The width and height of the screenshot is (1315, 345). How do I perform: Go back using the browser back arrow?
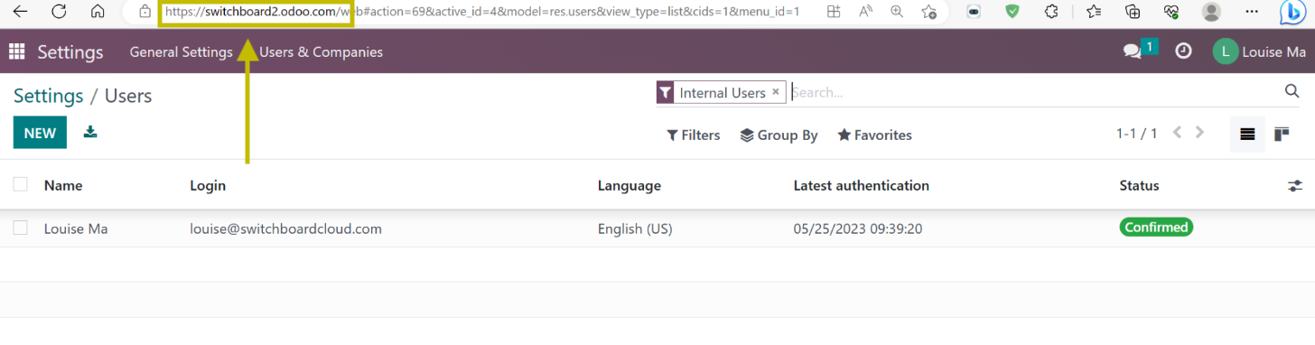pyautogui.click(x=20, y=12)
